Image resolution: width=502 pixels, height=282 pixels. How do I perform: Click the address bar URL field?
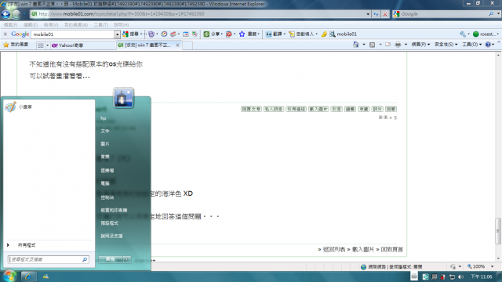tap(198, 14)
